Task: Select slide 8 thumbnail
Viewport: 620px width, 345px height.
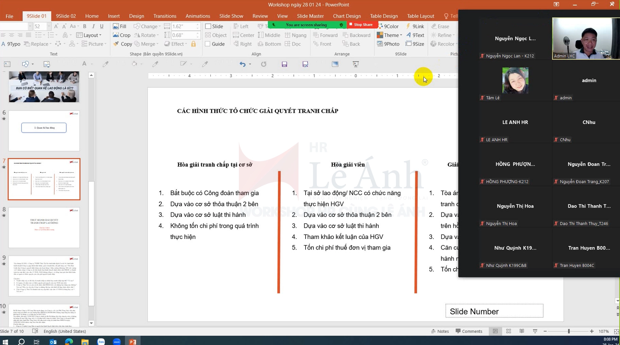Action: coord(44,227)
